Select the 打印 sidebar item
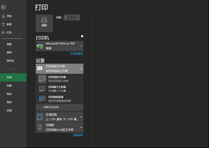 (x=13, y=77)
